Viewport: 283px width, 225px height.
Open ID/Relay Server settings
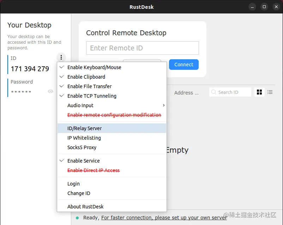tap(112, 128)
